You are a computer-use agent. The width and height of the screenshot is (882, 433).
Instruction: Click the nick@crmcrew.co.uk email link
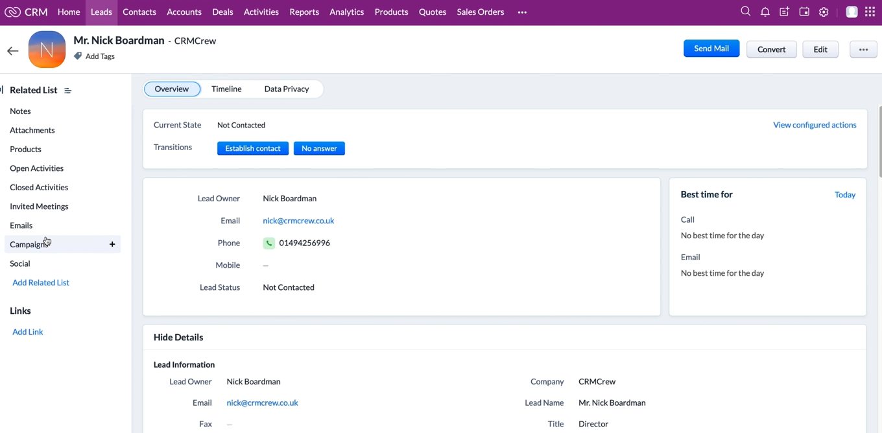click(x=298, y=220)
